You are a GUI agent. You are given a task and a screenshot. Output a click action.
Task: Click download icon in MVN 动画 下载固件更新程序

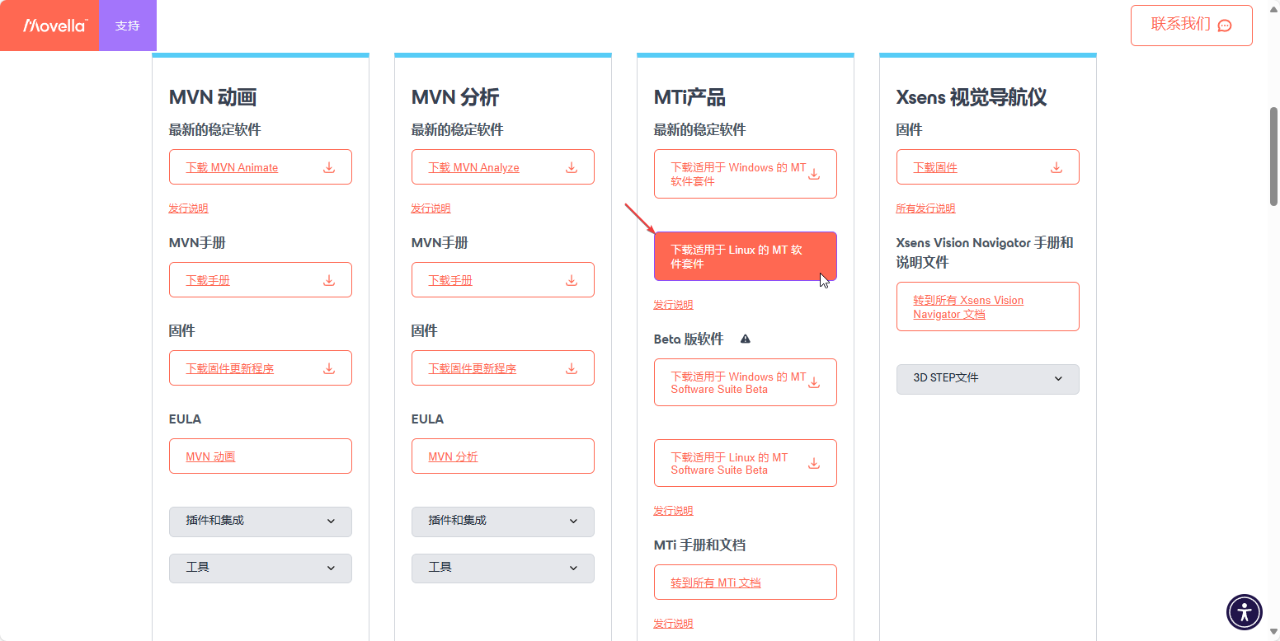click(x=329, y=368)
